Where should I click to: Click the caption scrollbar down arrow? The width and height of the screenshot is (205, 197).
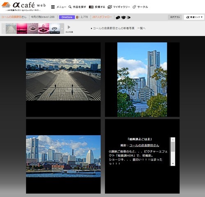pyautogui.click(x=173, y=163)
